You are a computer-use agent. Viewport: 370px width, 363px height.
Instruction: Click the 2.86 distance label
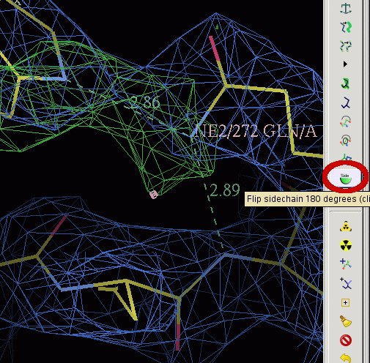pos(146,102)
